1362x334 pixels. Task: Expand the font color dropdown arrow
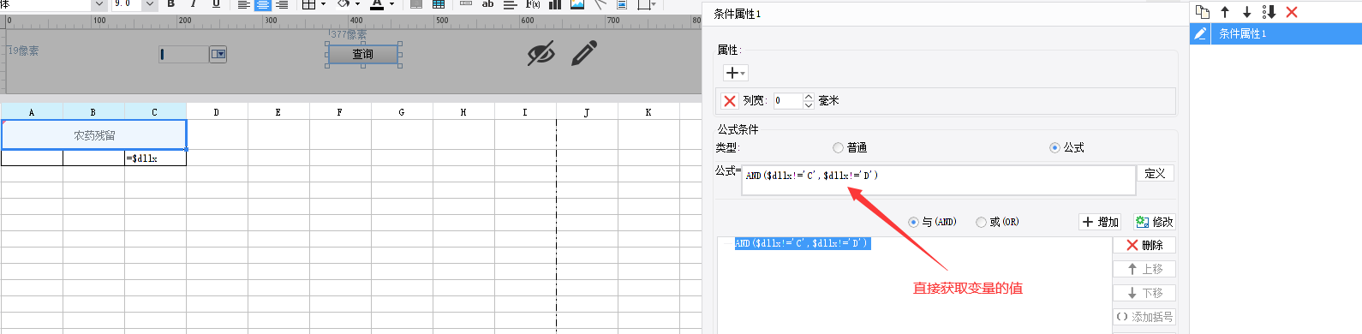coord(391,4)
